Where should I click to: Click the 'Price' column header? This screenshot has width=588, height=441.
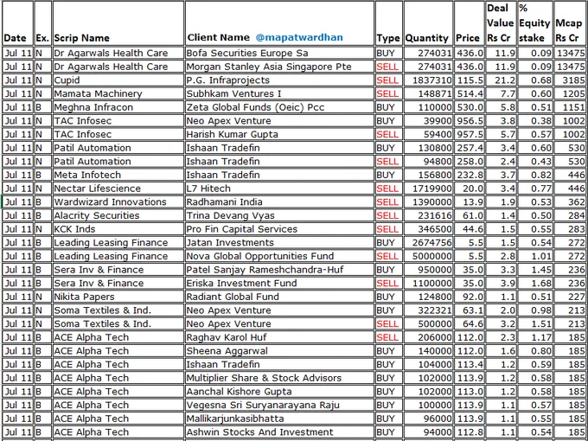coord(468,38)
